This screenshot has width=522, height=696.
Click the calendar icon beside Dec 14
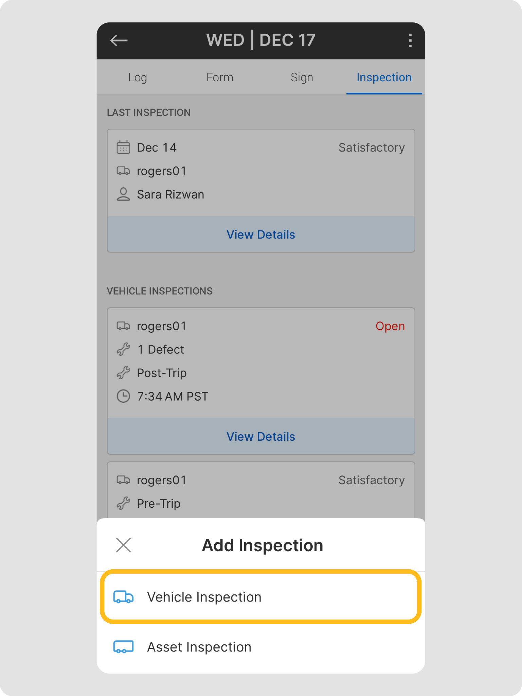[x=123, y=147]
